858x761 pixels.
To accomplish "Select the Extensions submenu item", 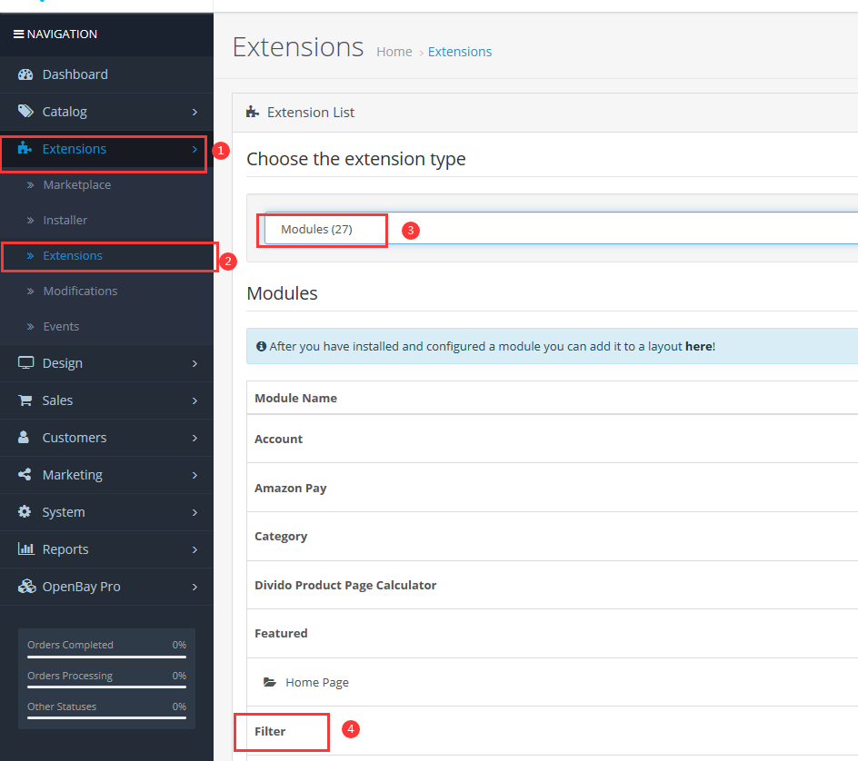I will [106, 256].
